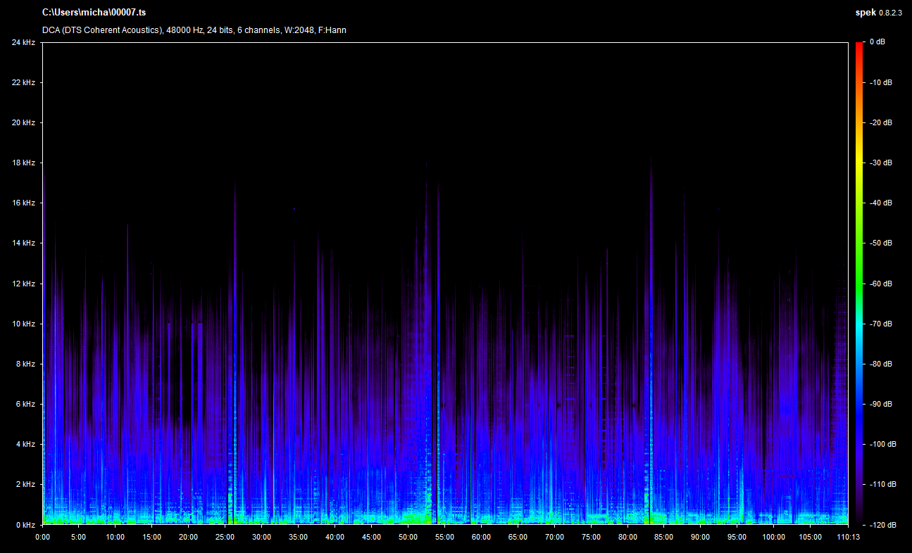Select the DCA codec info line
Image resolution: width=912 pixels, height=553 pixels.
[x=194, y=30]
